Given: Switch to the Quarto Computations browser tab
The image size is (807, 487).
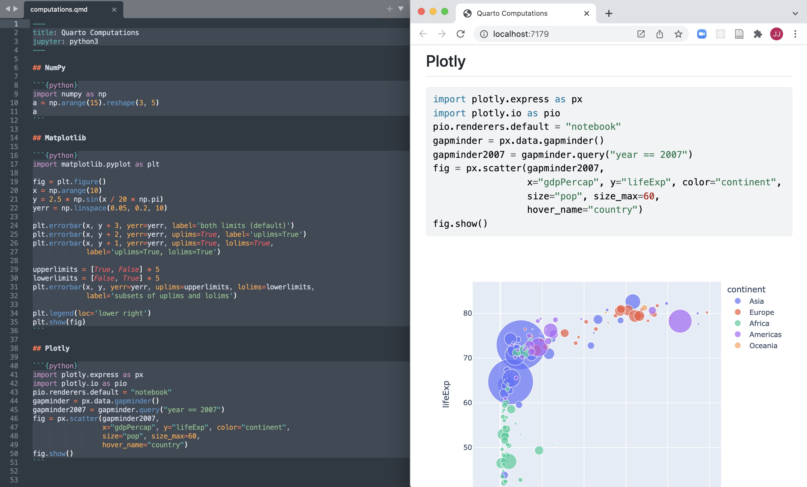Looking at the screenshot, I should pyautogui.click(x=512, y=13).
